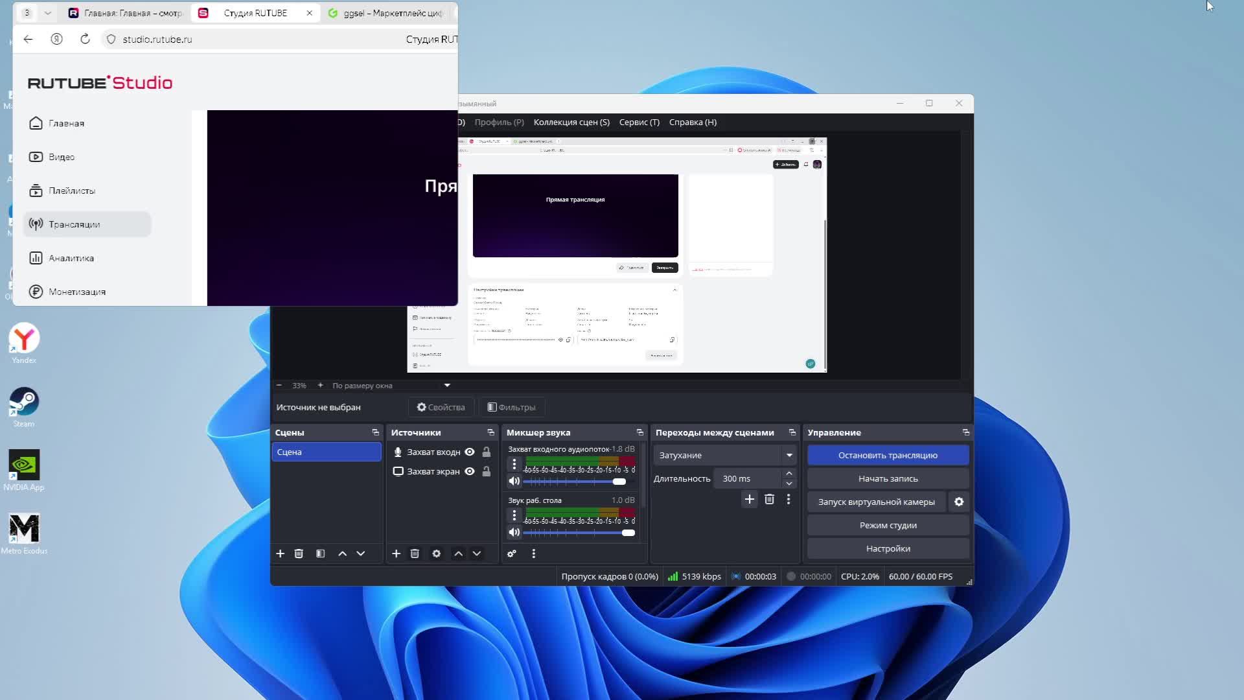The image size is (1244, 700).
Task: Delete selected scene with trash icon
Action: [299, 554]
